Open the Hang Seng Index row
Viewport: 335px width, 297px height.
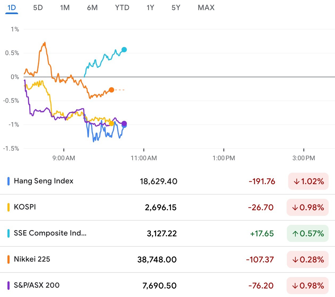point(167,181)
